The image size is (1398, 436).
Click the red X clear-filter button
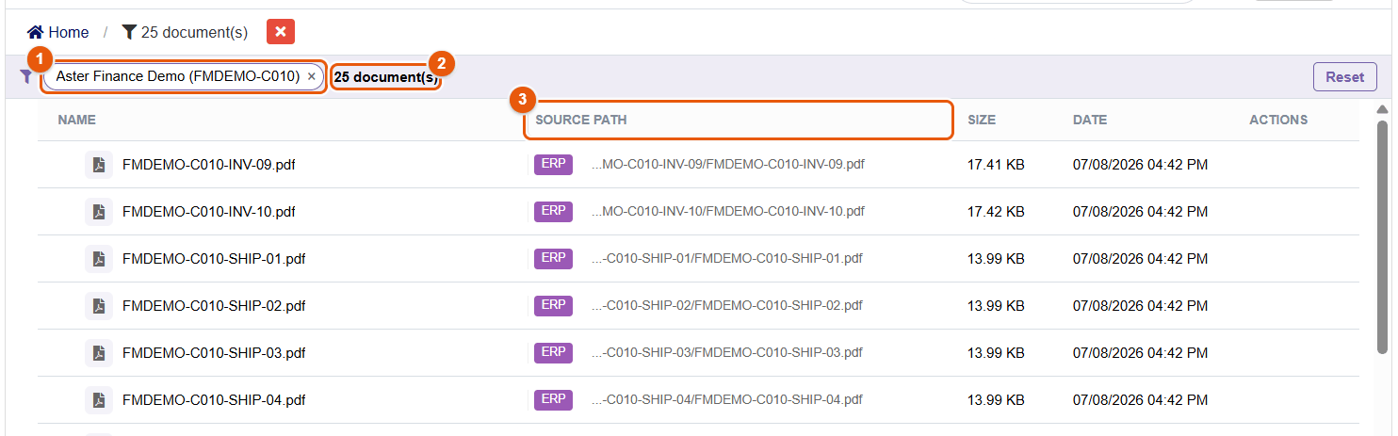click(x=281, y=32)
